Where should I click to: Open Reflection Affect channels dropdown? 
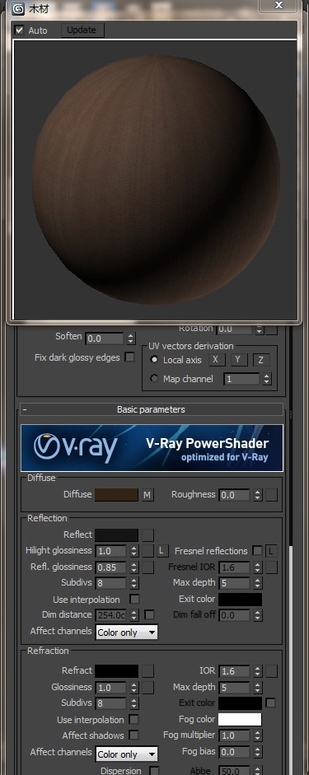pyautogui.click(x=127, y=633)
